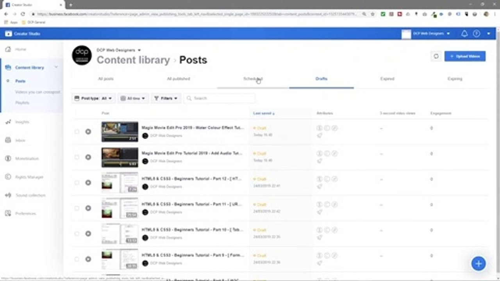Image resolution: width=500 pixels, height=281 pixels.
Task: Click the refresh icon beside Upload Videos
Action: (436, 56)
